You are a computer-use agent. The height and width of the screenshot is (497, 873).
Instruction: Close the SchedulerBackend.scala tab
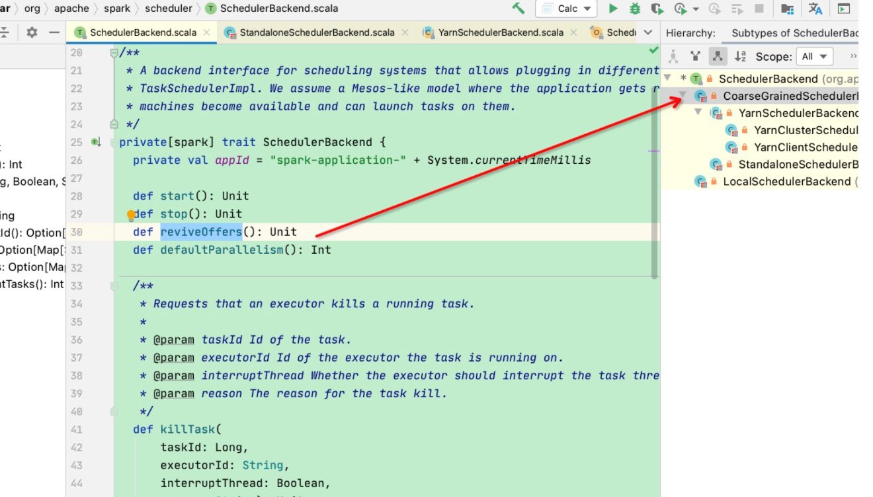207,33
